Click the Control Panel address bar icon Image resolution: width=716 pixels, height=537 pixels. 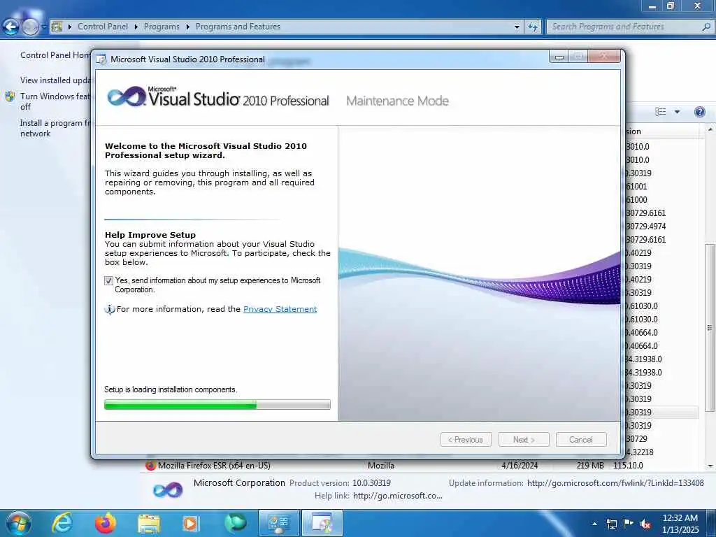pos(57,27)
